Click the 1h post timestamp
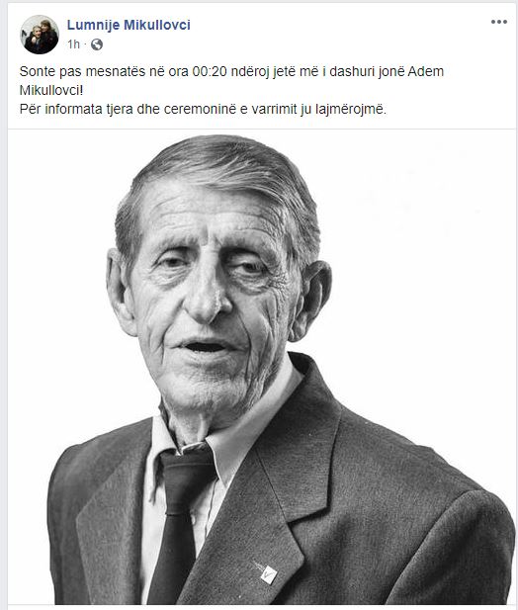518x610 pixels. click(x=73, y=44)
